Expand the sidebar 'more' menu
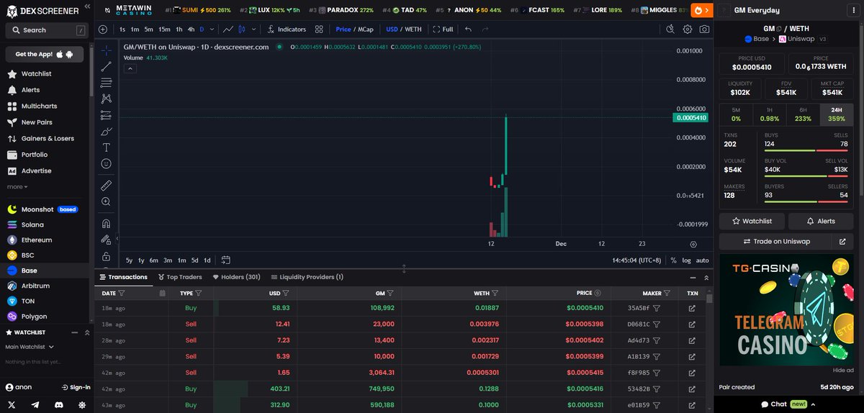This screenshot has width=864, height=413. [x=17, y=186]
